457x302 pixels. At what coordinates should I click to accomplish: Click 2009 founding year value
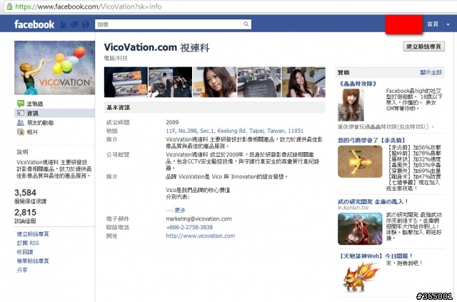pyautogui.click(x=172, y=122)
